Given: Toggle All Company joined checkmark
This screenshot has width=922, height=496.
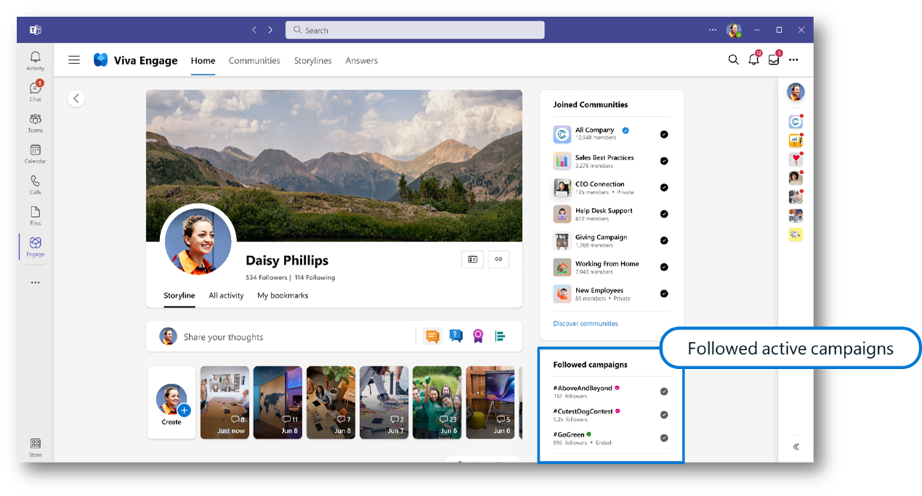Looking at the screenshot, I should (664, 134).
